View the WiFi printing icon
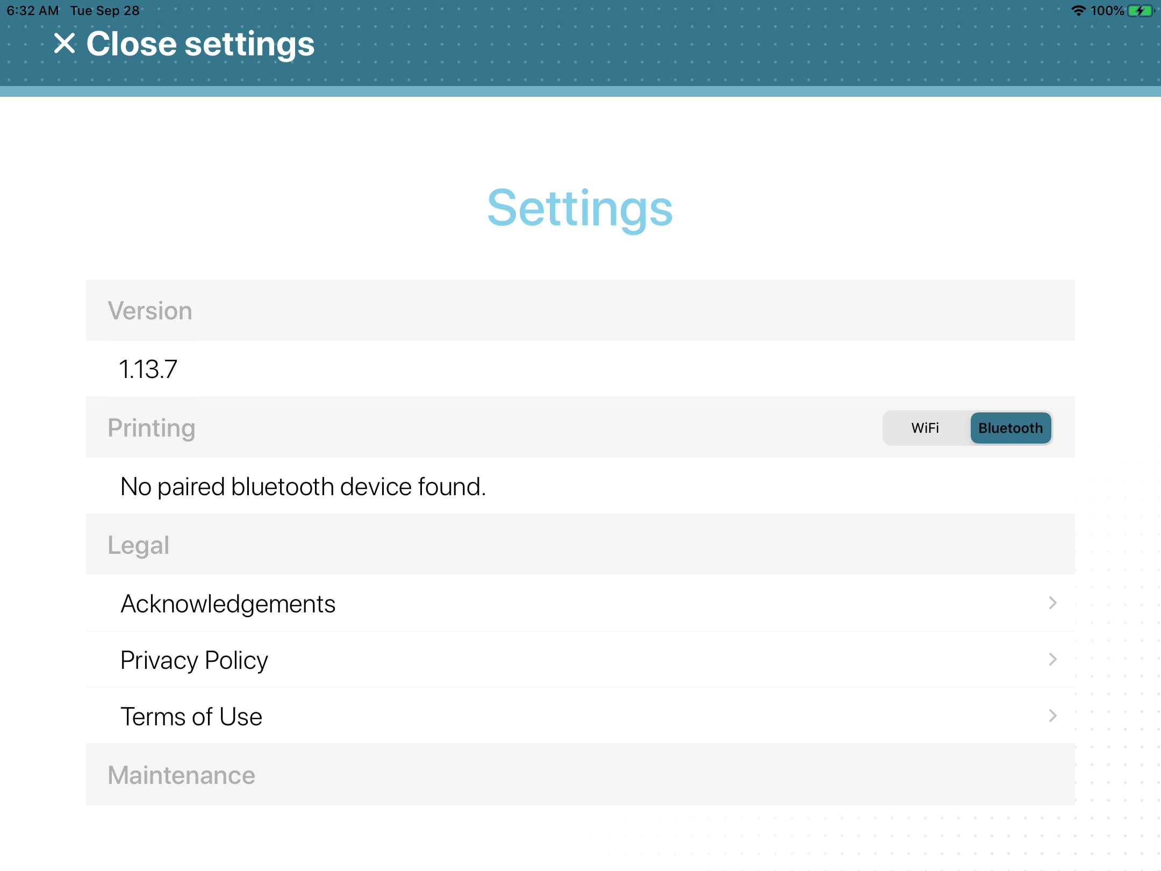Viewport: 1161px width, 871px height. click(923, 428)
